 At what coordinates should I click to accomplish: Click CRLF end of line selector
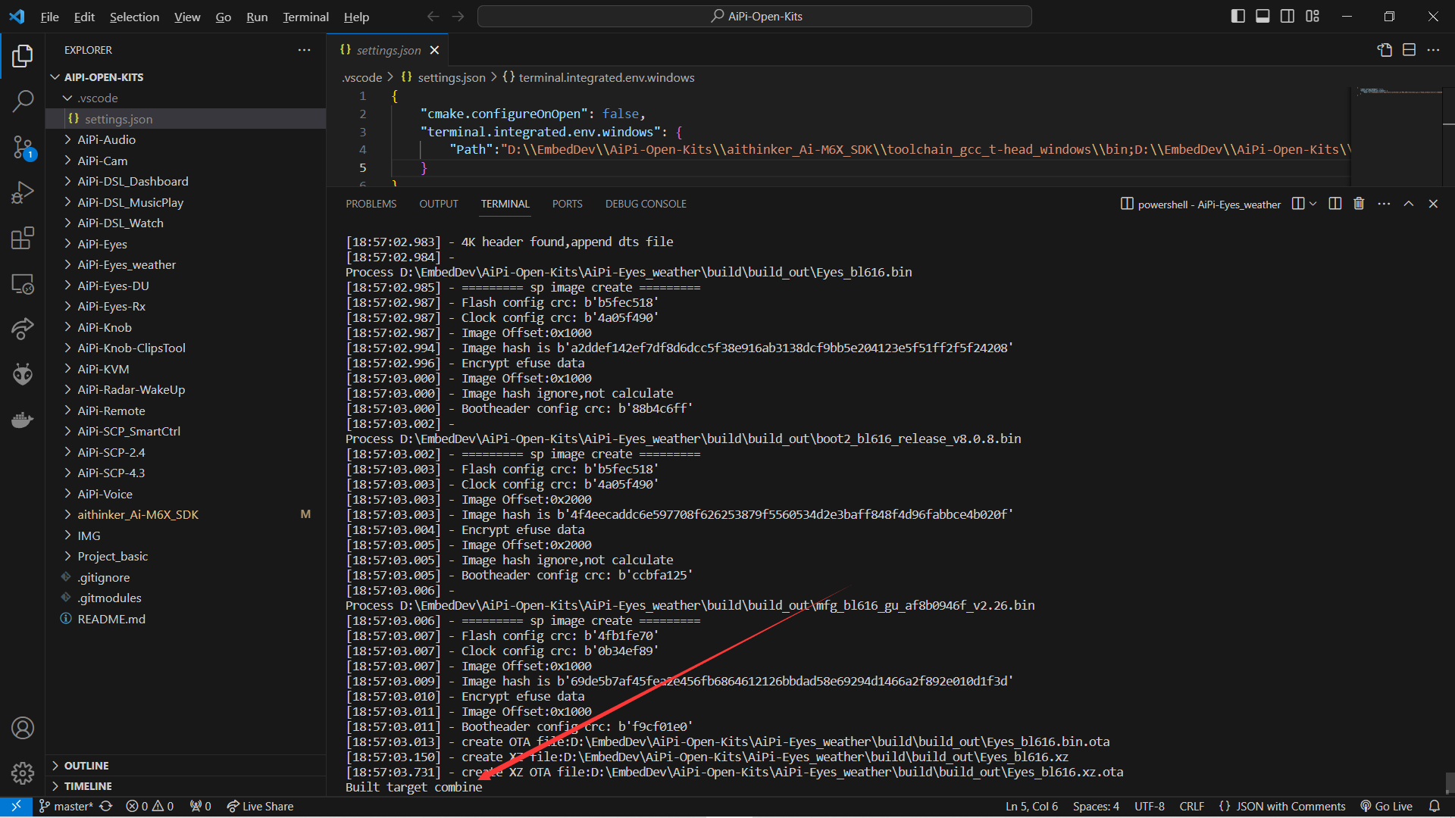[1192, 807]
